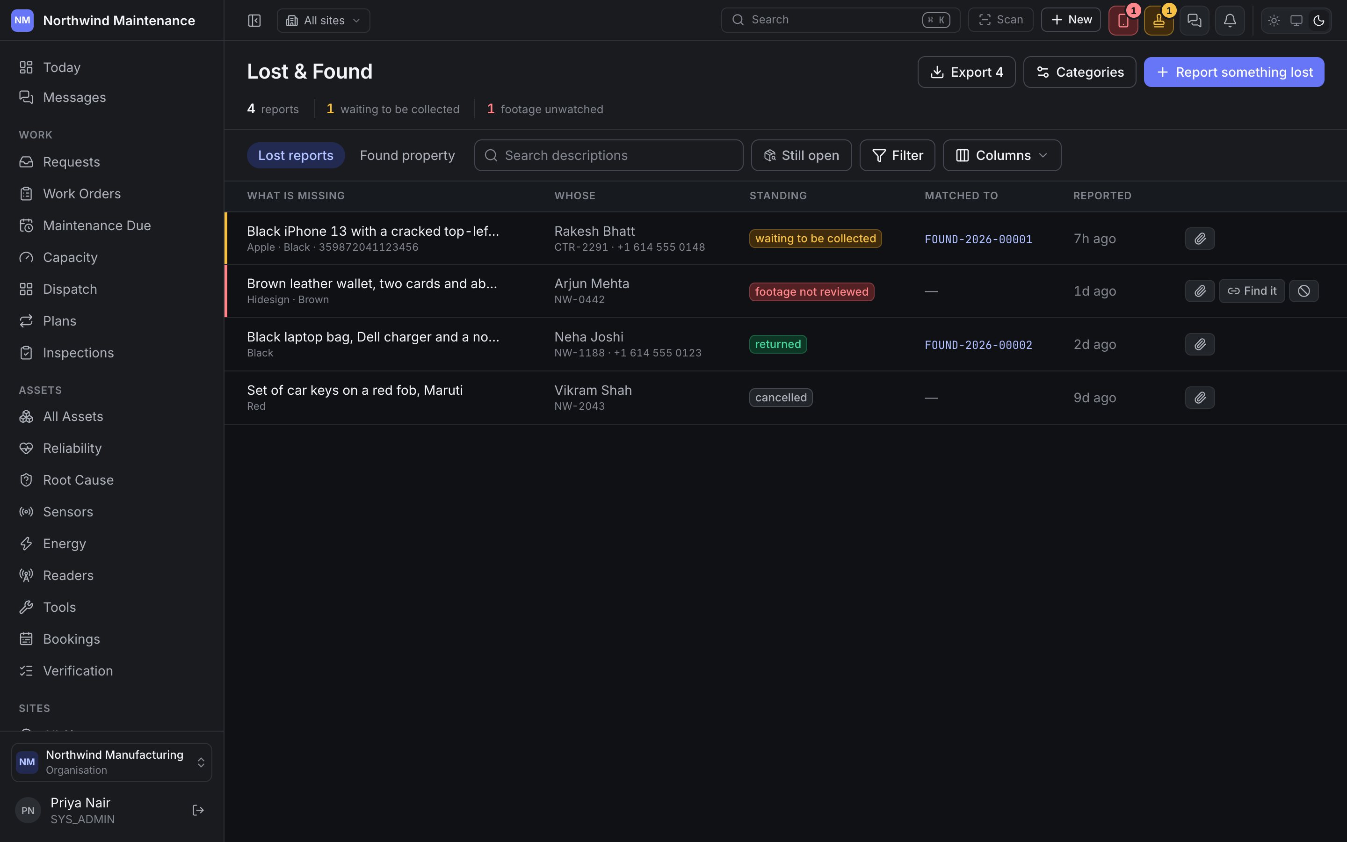Open the notifications bell
The width and height of the screenshot is (1347, 842).
click(x=1230, y=21)
